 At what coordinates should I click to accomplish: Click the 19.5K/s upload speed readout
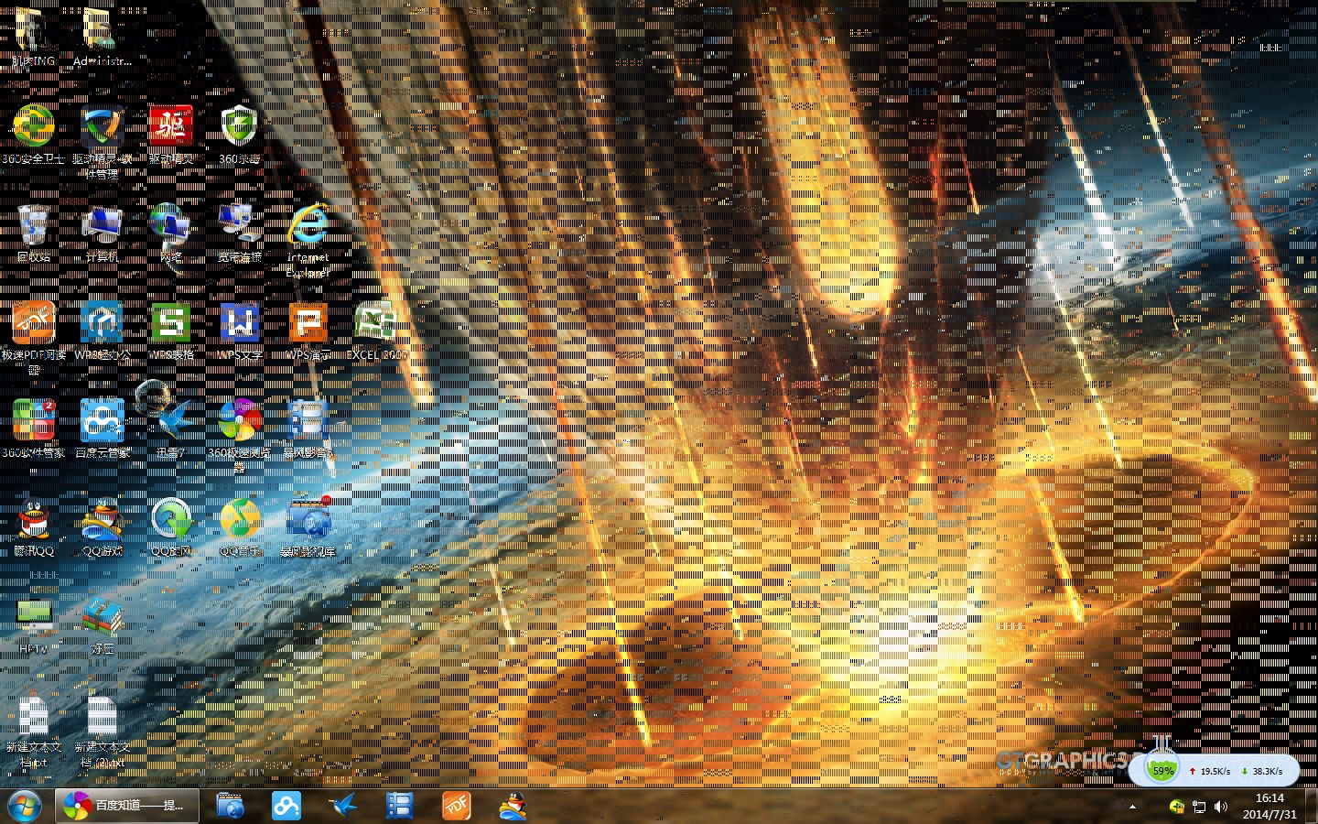point(1209,772)
